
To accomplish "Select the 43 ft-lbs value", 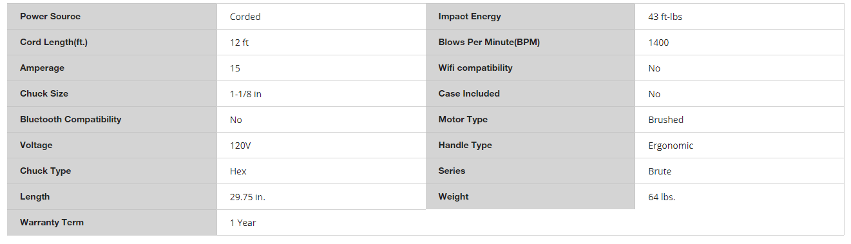I will [665, 17].
